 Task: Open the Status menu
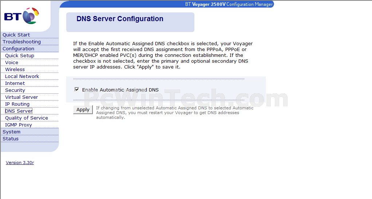click(x=11, y=139)
